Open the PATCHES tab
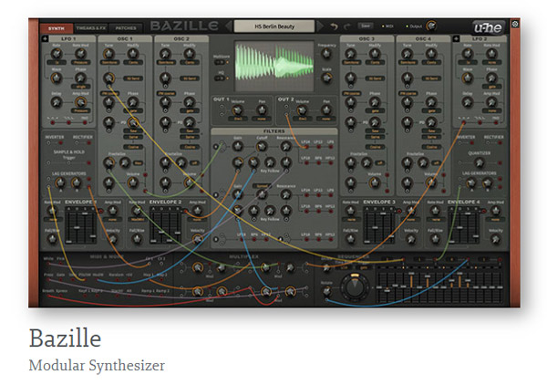Viewport: 547px width, 385px height. 126,28
